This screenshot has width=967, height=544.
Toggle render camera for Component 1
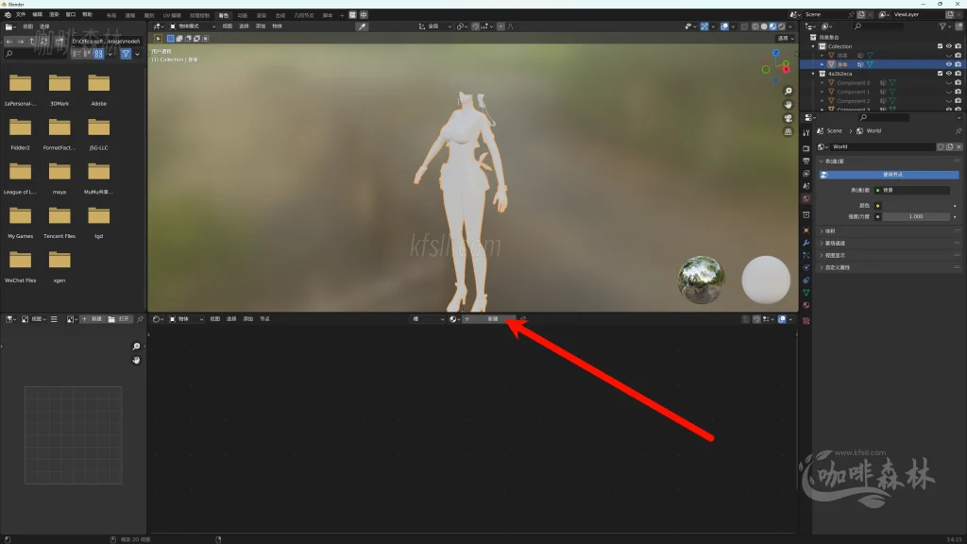click(x=958, y=92)
